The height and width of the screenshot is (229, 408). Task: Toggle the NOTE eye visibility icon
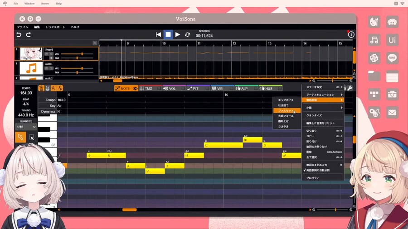135,89
